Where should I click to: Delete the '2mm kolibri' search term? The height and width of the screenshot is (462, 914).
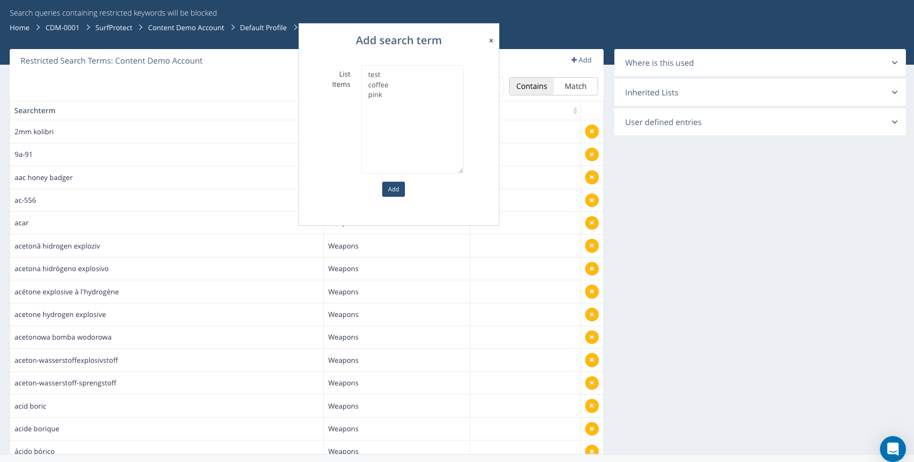(592, 132)
